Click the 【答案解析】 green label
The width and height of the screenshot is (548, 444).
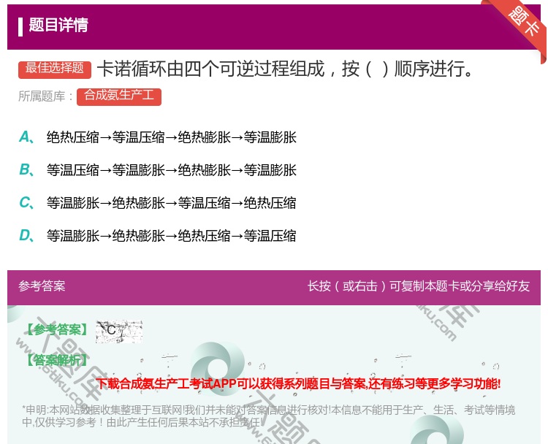[x=57, y=360]
